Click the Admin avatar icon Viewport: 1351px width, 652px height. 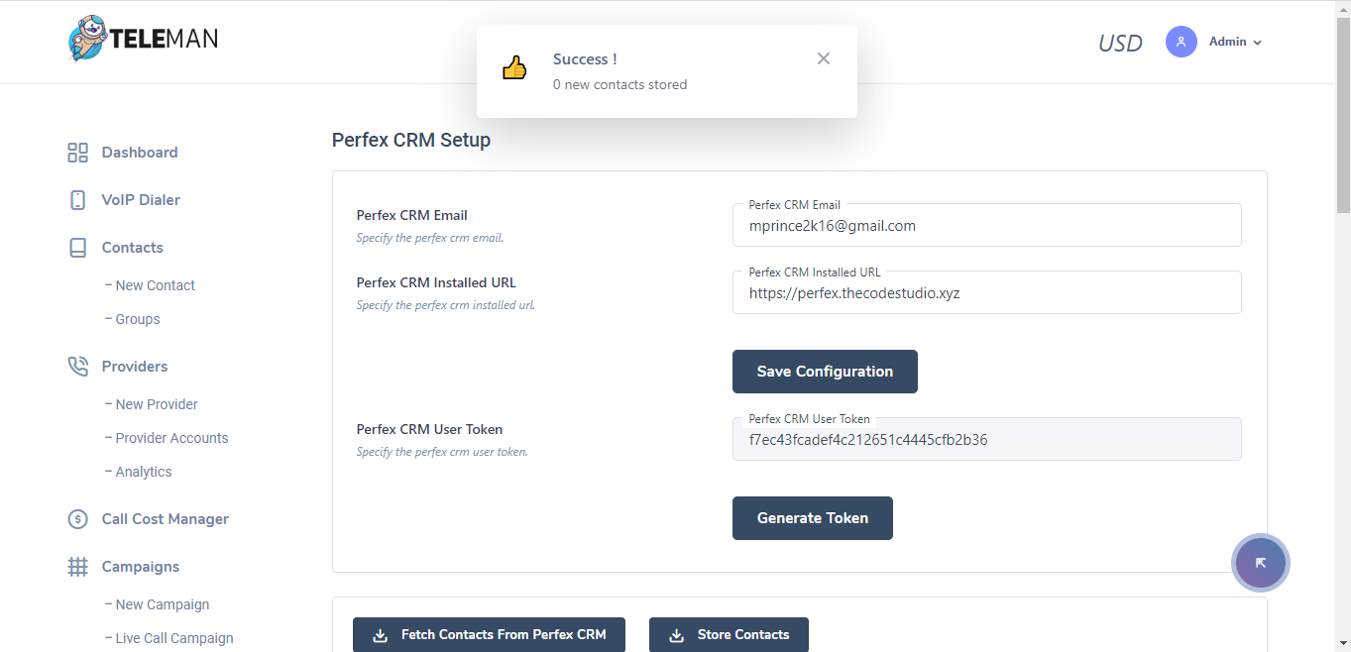[1181, 41]
